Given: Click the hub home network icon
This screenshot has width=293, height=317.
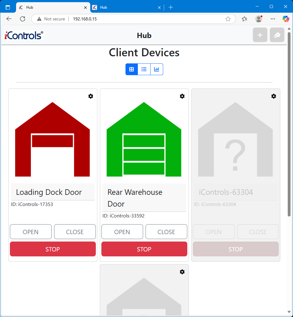Looking at the screenshot, I should point(277,35).
